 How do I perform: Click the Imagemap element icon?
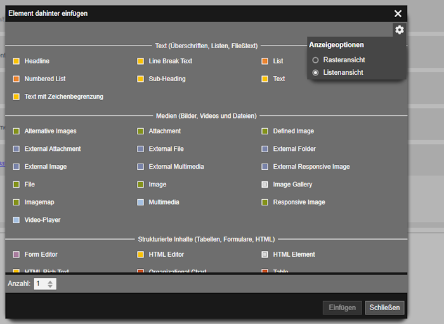pos(16,203)
